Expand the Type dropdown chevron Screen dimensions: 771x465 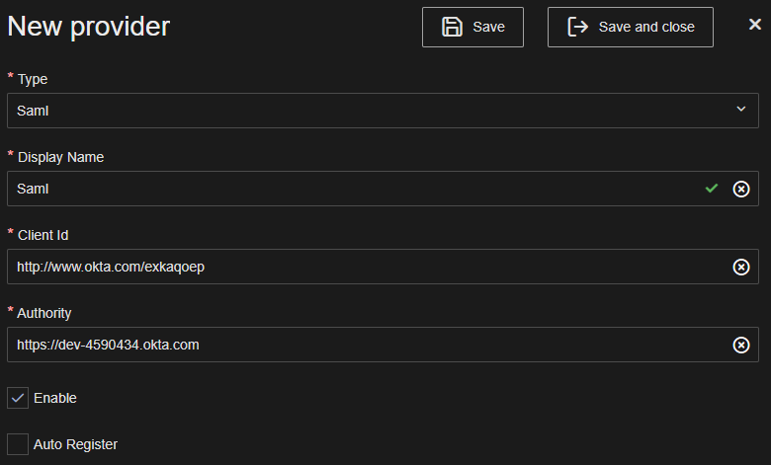tap(741, 110)
